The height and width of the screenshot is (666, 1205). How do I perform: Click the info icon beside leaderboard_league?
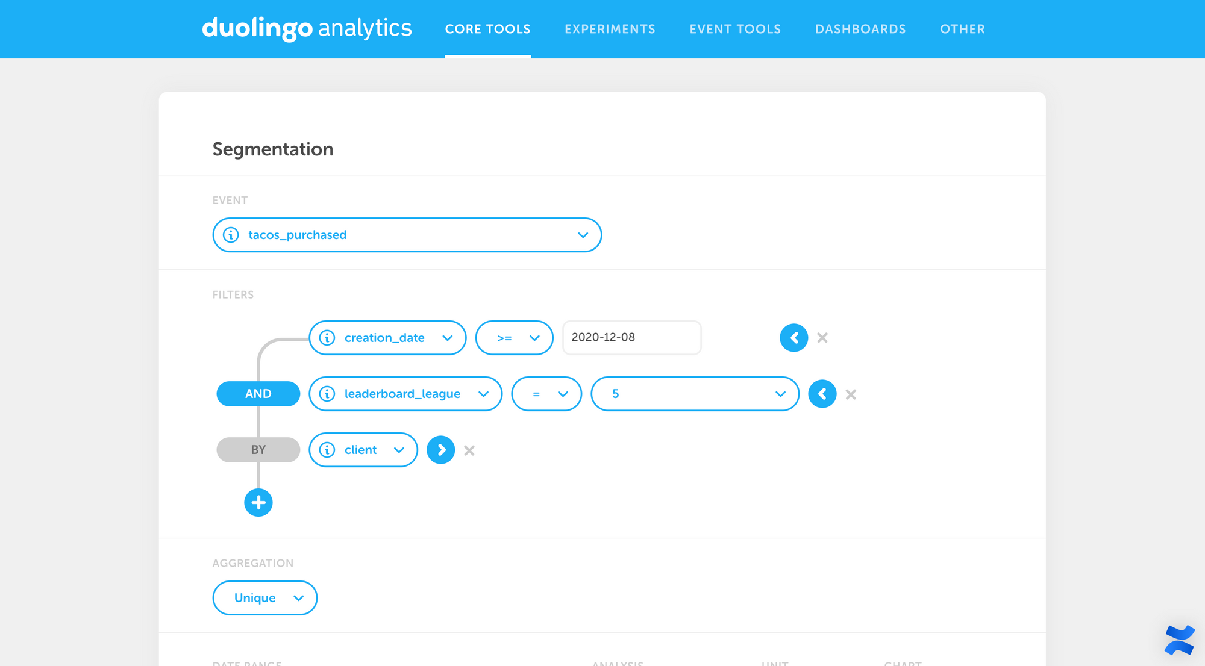point(326,394)
